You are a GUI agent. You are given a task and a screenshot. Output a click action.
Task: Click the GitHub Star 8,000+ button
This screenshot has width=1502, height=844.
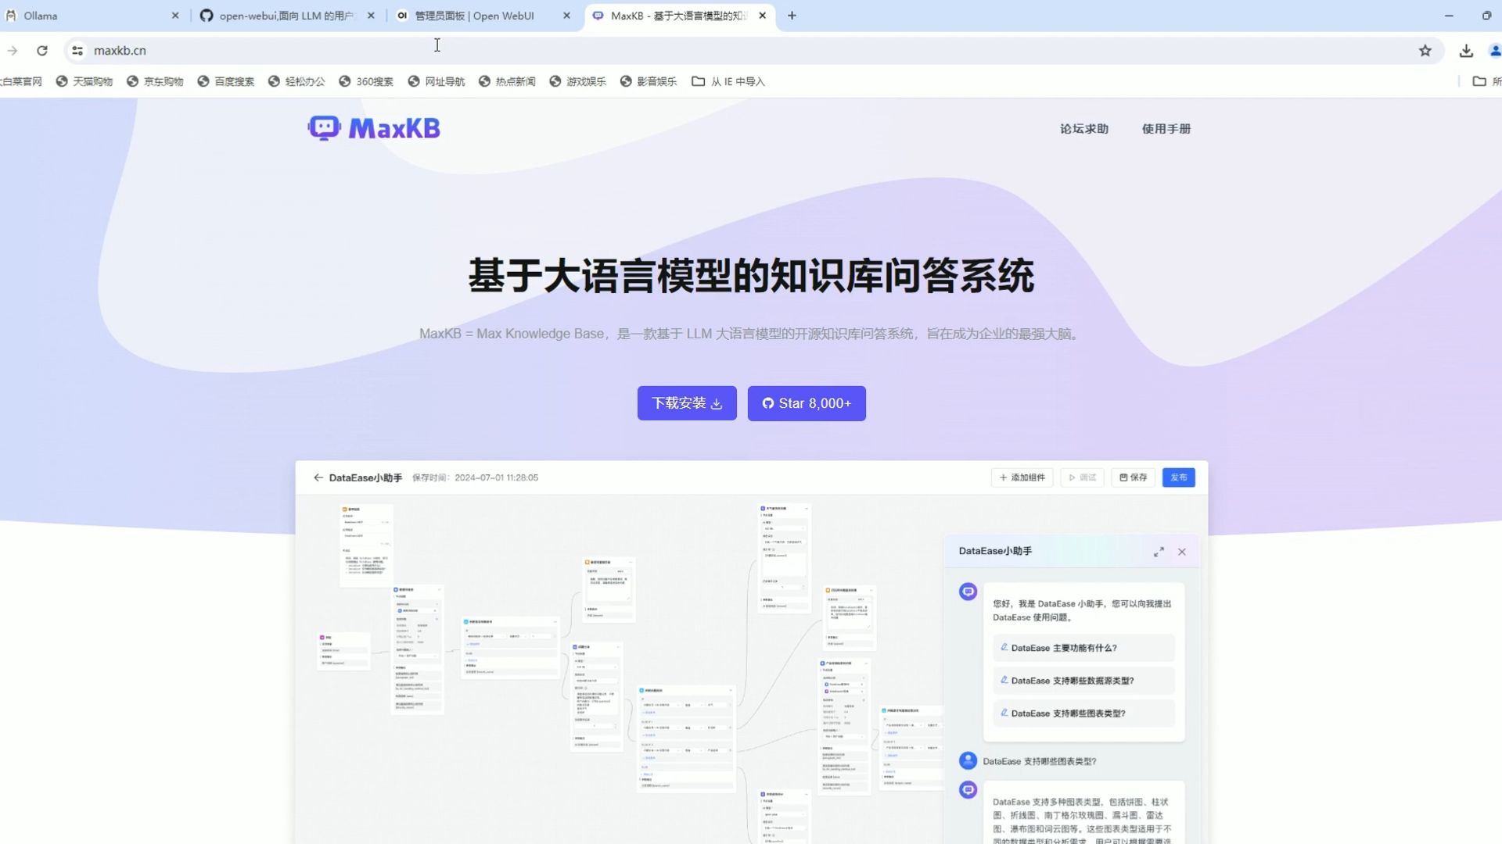click(x=807, y=403)
